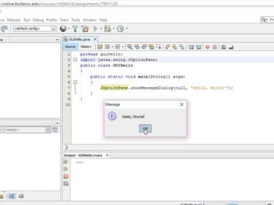Click the Build Project hammer icon

pyautogui.click(x=75, y=28)
